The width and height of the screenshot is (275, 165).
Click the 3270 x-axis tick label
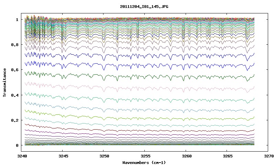tap(268, 156)
